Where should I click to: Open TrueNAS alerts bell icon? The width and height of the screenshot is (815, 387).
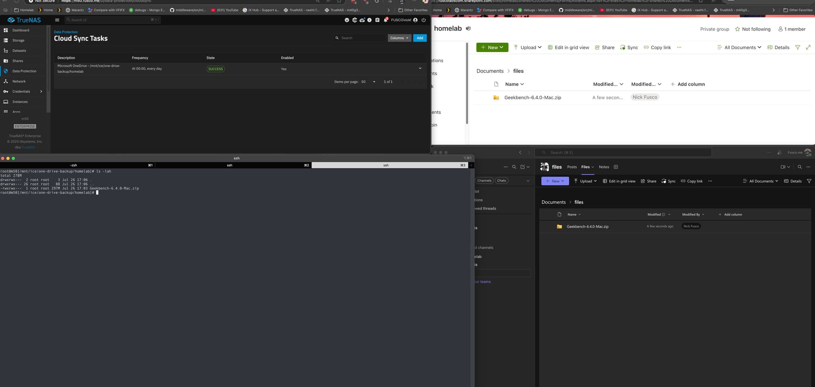pos(385,20)
